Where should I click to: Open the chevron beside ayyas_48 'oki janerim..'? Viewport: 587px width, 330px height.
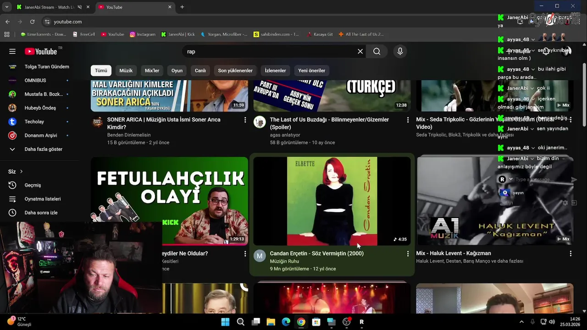tap(533, 148)
